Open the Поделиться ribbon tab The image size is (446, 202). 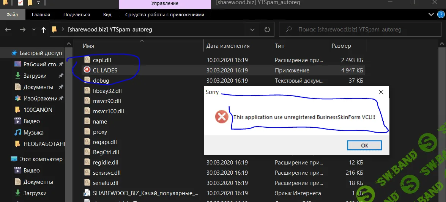click(x=77, y=14)
